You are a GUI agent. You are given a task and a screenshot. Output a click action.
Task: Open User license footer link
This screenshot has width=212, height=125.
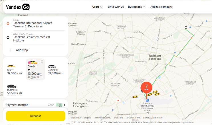pyautogui.click(x=133, y=118)
